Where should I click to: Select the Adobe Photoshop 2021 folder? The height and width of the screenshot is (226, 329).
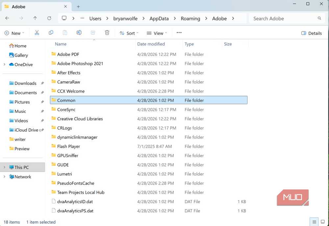(149, 63)
